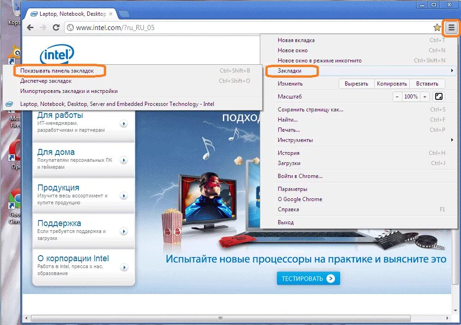Screen dimensions: 461x325
Task: Open a new tab via tab-strip button
Action: coord(124,14)
